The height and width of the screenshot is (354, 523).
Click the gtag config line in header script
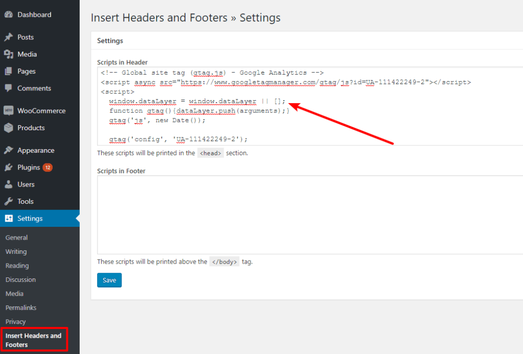[178, 139]
